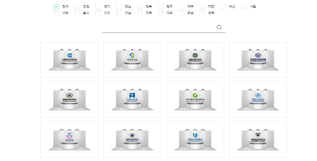The width and height of the screenshot is (317, 161).
Task: Open the 가톨릭상지대학교 booth with blue wave logo
Action: 69,60
